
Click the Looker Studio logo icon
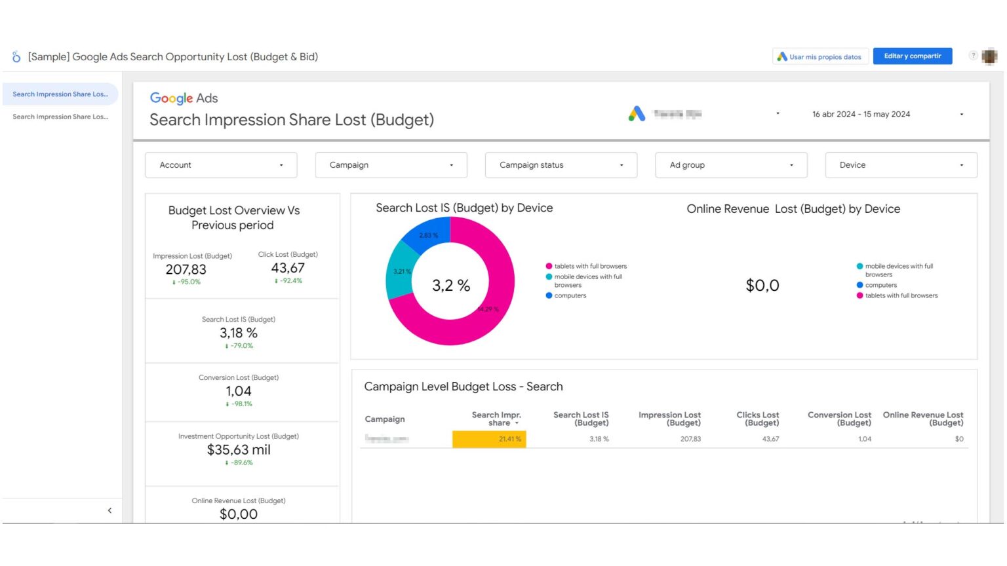[x=16, y=57]
